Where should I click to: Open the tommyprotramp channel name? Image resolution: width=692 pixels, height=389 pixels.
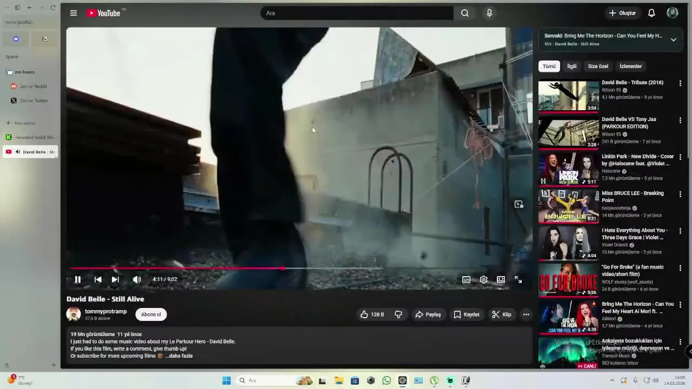[x=106, y=311]
